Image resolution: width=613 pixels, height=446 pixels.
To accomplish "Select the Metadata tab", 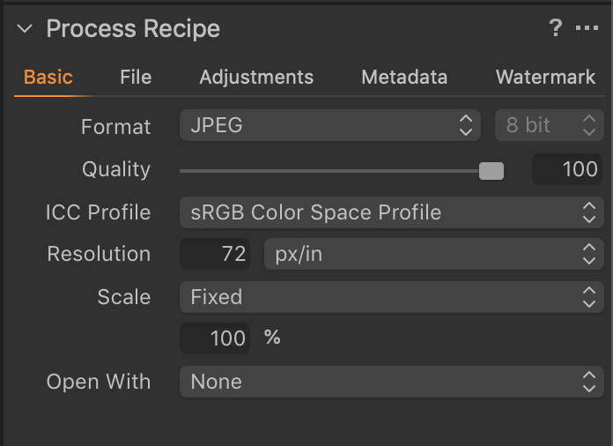I will [x=404, y=77].
